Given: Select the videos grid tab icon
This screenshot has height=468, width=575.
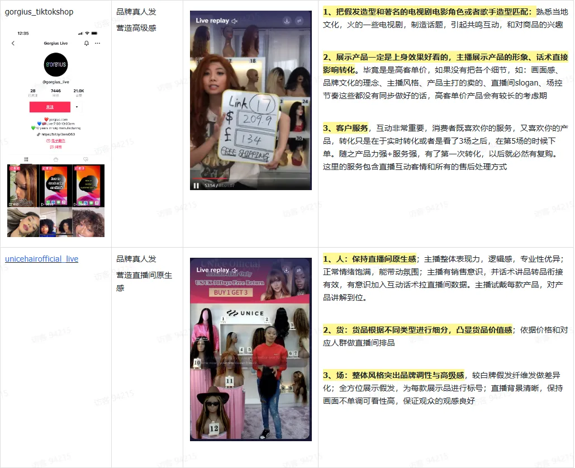Looking at the screenshot, I should [26, 159].
